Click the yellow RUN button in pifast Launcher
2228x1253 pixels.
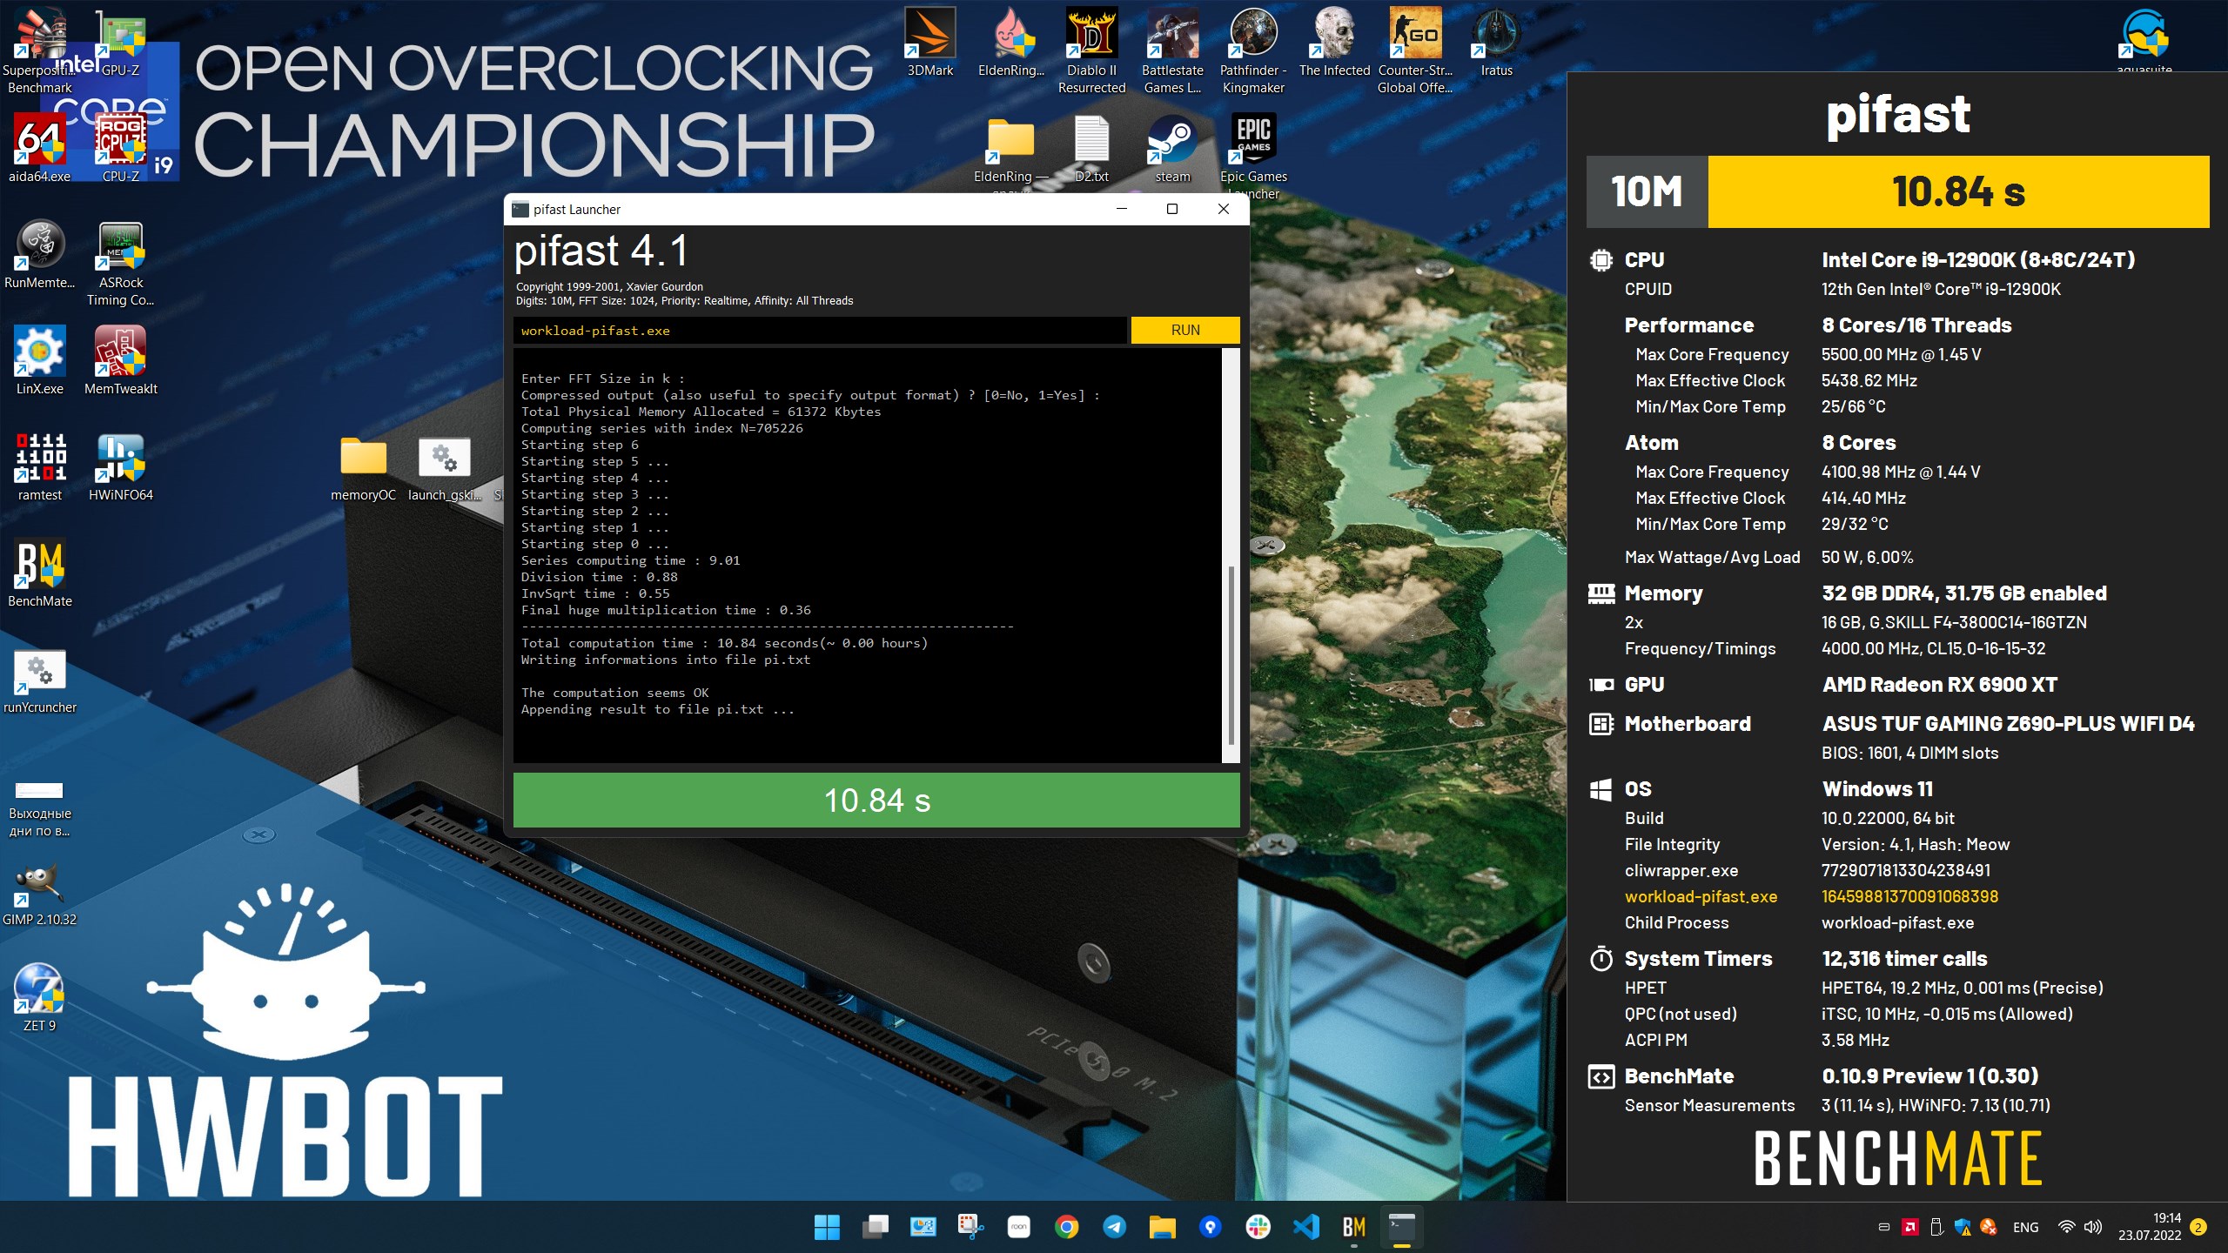(1184, 330)
